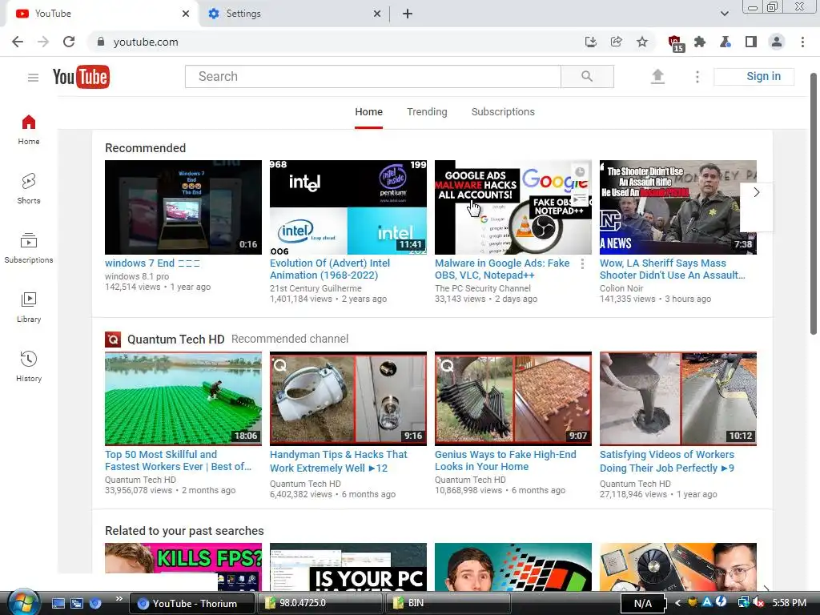Switch to the Trending tab
820x615 pixels.
[427, 112]
